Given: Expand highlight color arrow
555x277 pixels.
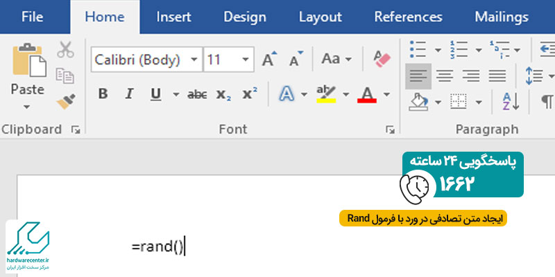Looking at the screenshot, I should (346, 94).
